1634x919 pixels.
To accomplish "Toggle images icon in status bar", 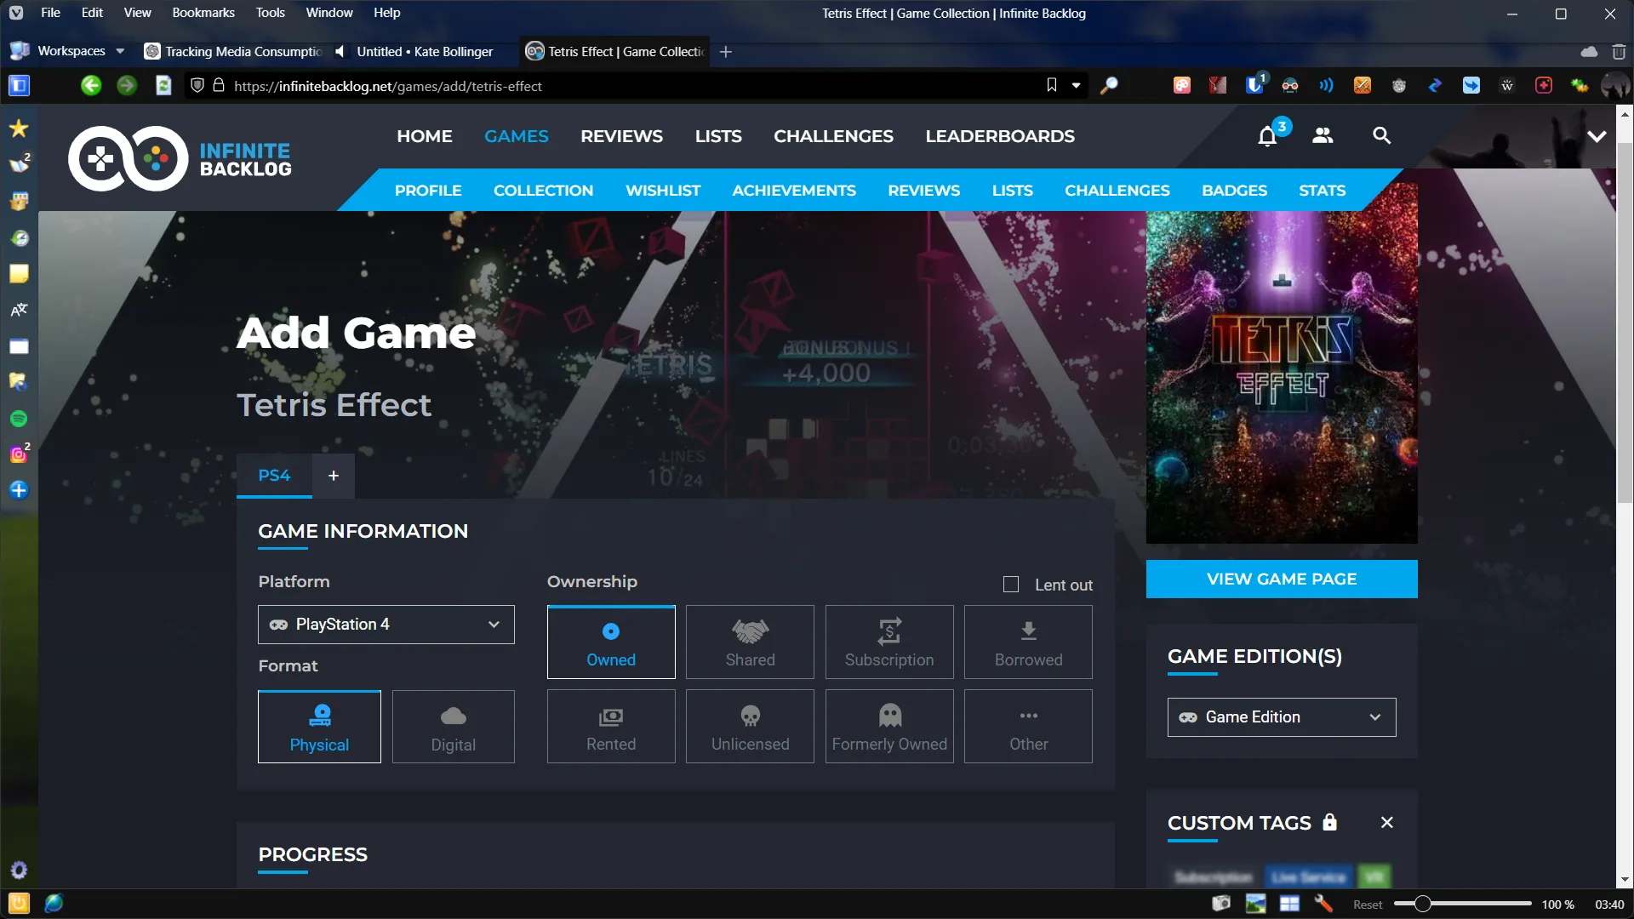I will point(1255,904).
